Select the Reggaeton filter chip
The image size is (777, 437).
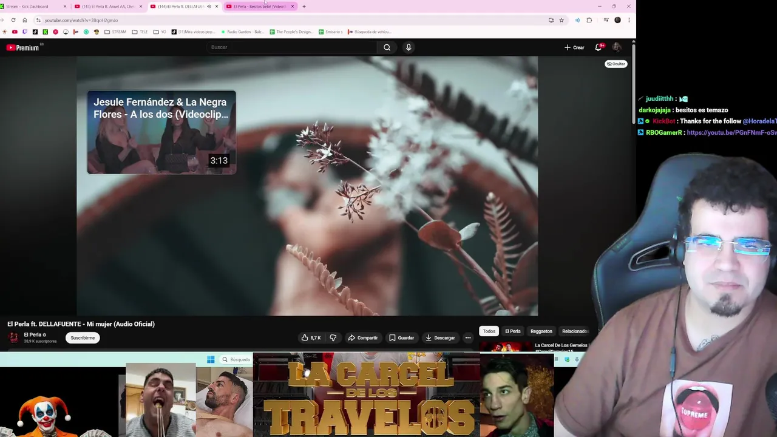coord(541,331)
